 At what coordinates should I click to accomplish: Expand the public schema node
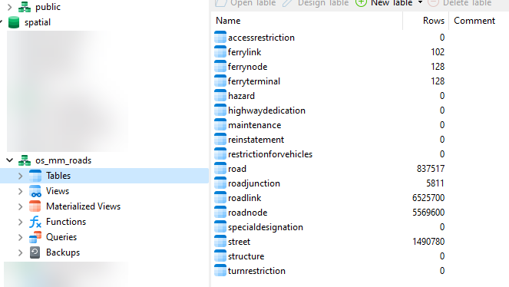[x=9, y=7]
